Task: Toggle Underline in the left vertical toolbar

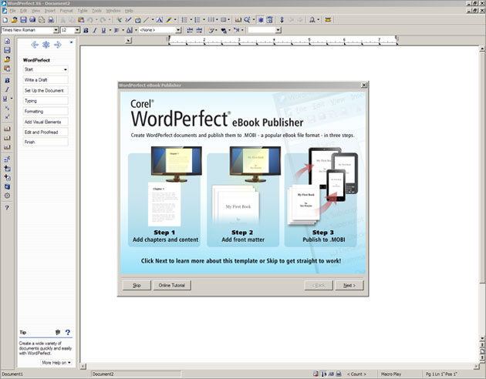Action: pyautogui.click(x=5, y=99)
